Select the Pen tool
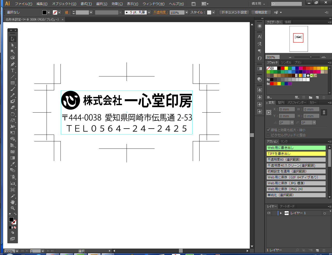This screenshot has width=332, height=255. [x=12, y=64]
